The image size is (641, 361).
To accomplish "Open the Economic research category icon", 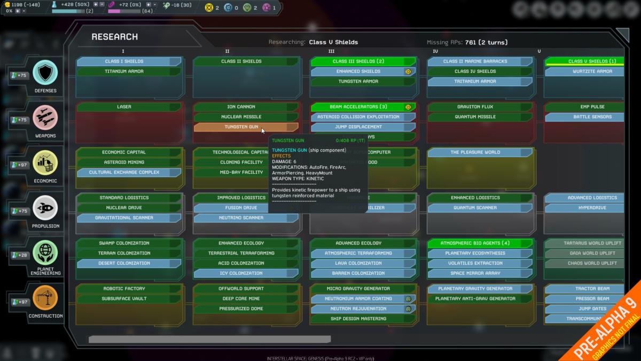I will click(x=45, y=163).
